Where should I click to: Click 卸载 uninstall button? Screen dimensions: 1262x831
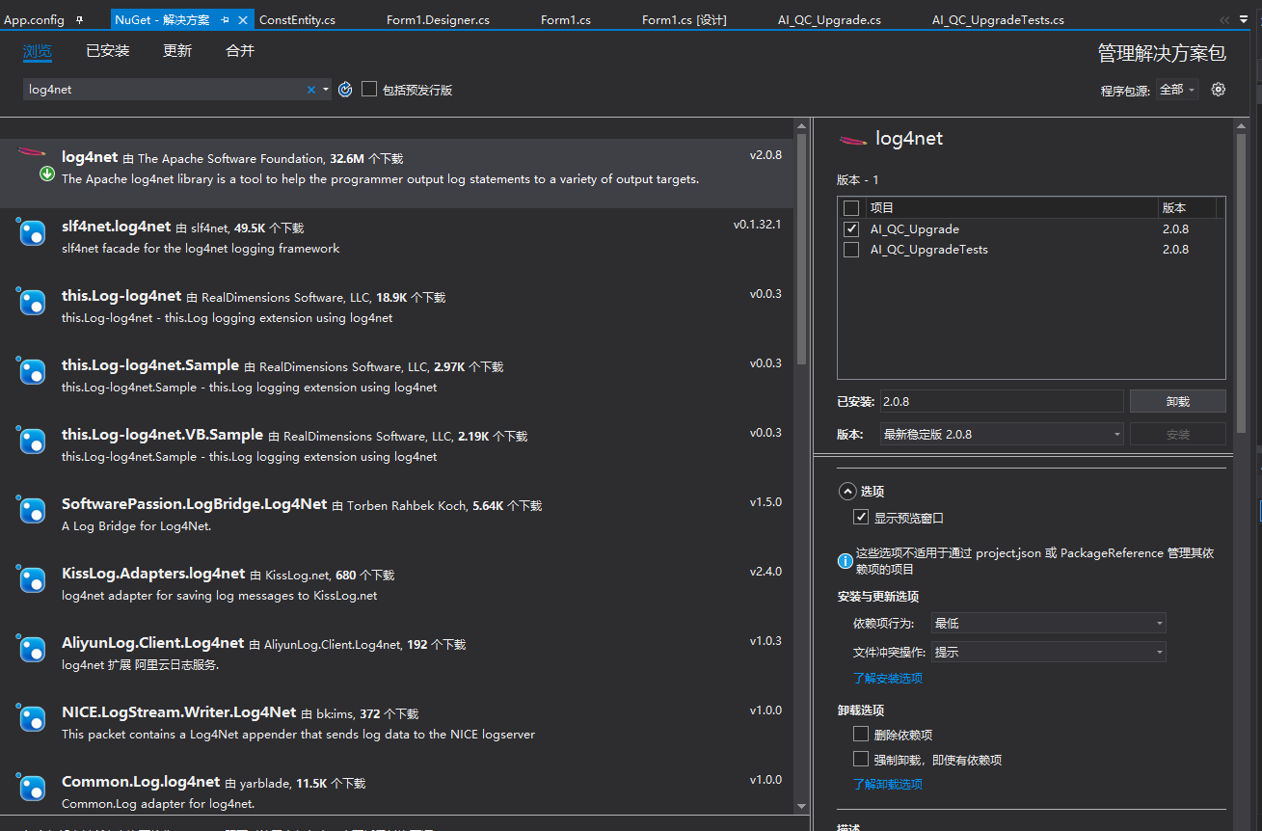(x=1177, y=402)
